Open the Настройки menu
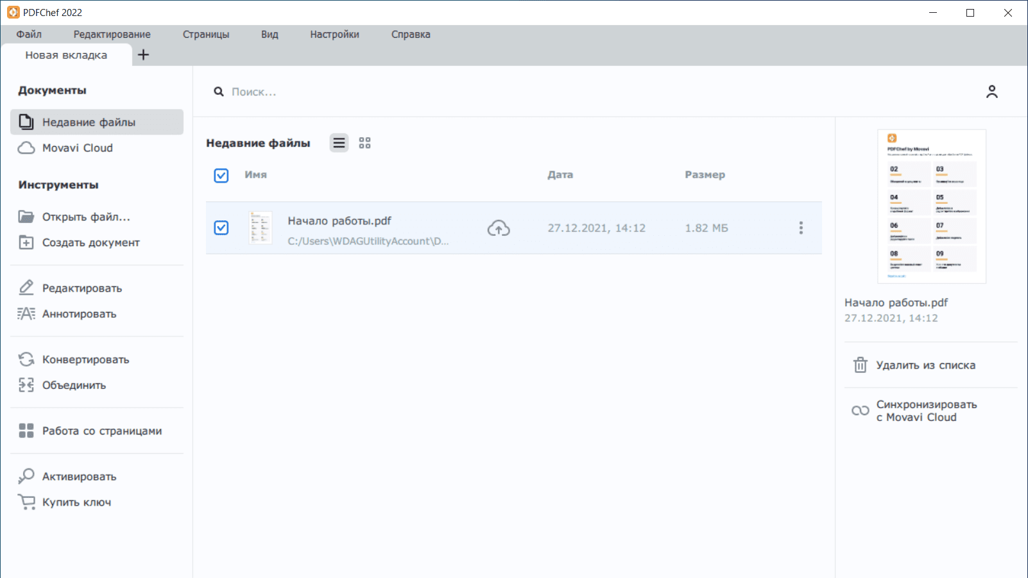 (334, 35)
